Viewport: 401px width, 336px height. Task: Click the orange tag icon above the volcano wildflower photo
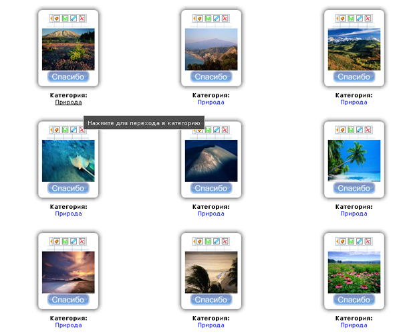(x=57, y=19)
